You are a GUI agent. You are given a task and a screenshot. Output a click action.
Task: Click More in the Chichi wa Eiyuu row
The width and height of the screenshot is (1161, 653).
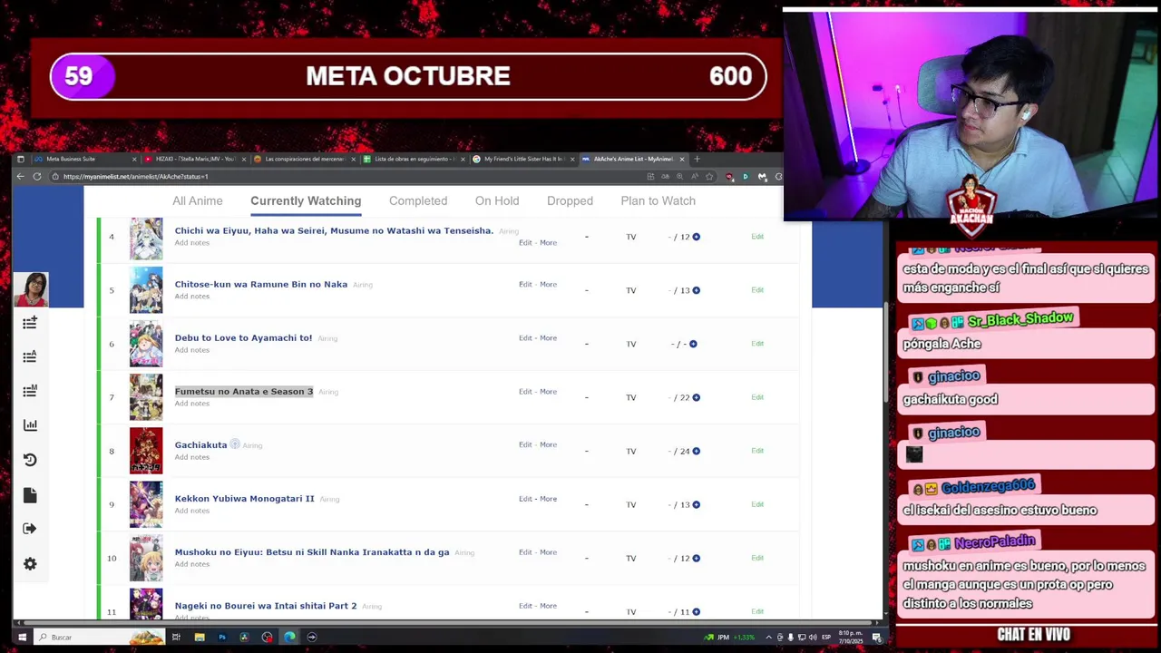(548, 243)
